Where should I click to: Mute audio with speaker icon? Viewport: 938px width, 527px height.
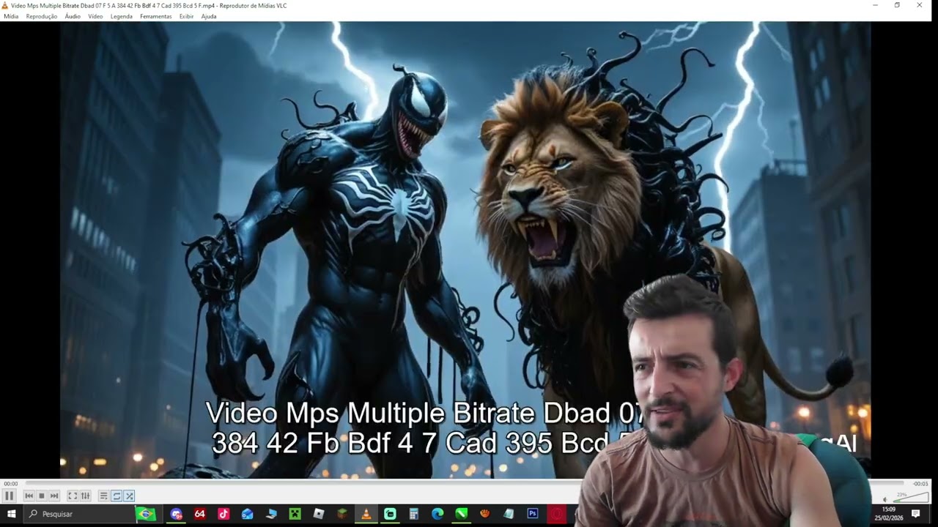885,499
